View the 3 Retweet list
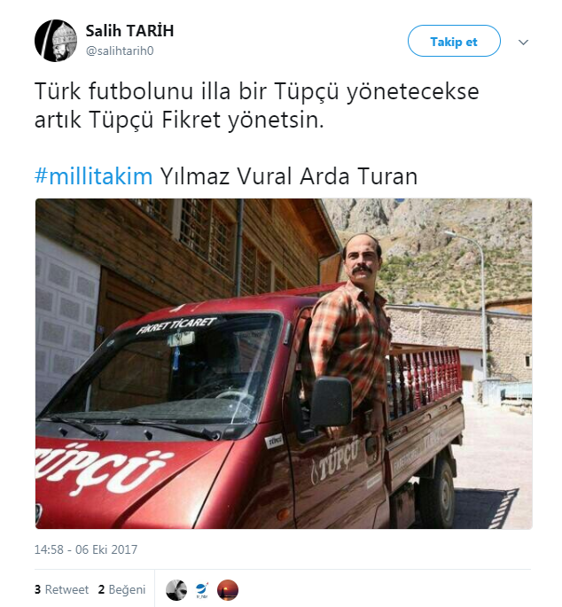 (x=61, y=589)
